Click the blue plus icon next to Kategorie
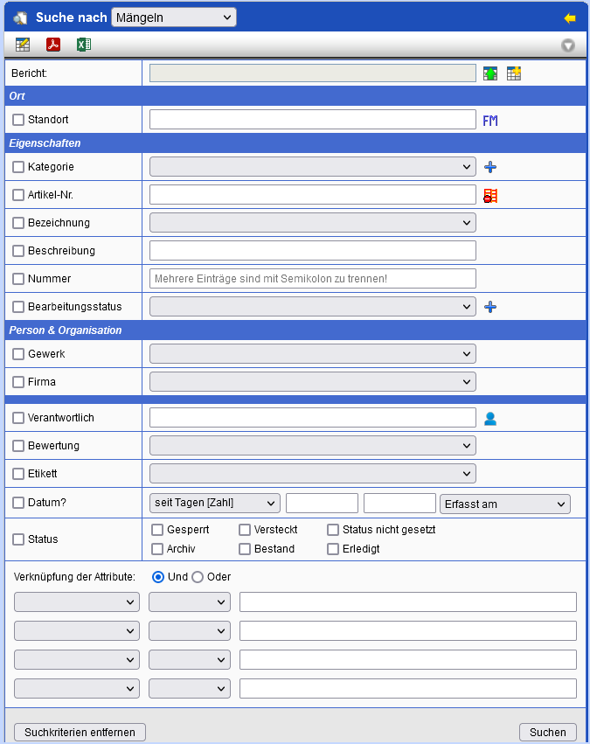This screenshot has width=590, height=744. point(490,167)
